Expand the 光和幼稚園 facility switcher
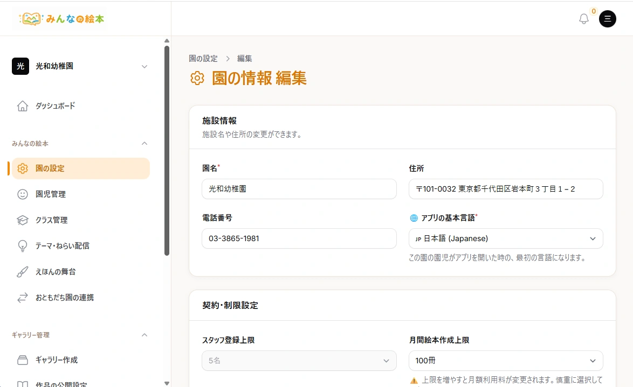This screenshot has width=633, height=387. coord(145,67)
